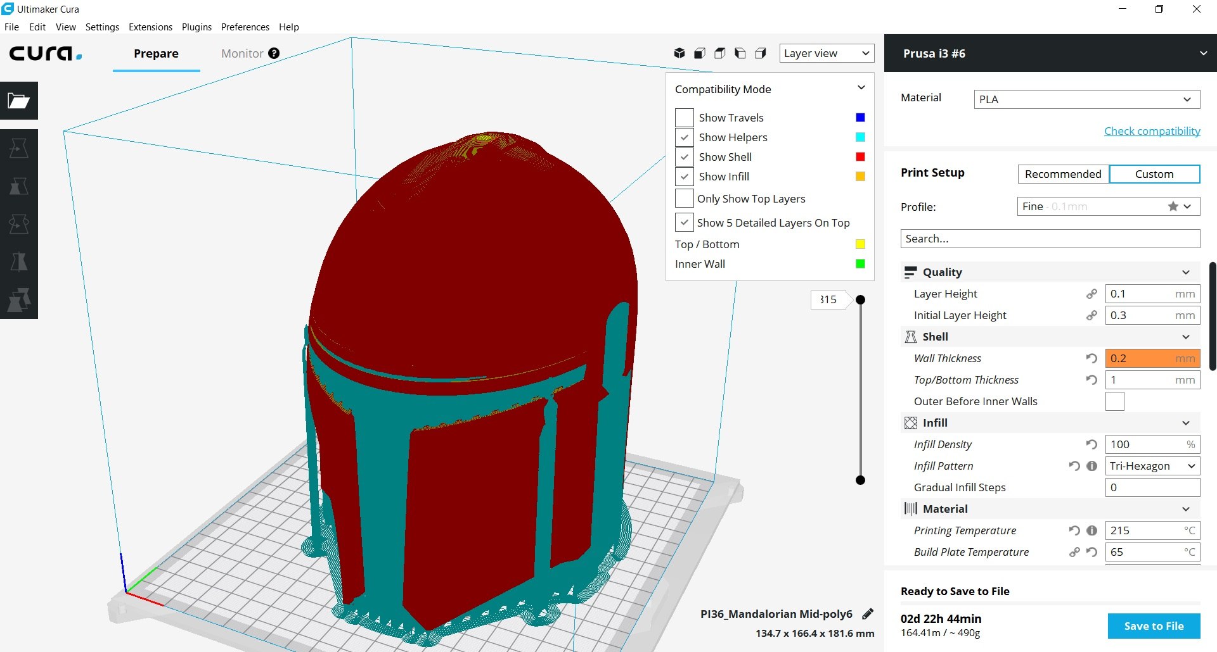This screenshot has height=652, width=1217.
Task: Enable Only Show Top Layers checkbox
Action: pos(685,198)
